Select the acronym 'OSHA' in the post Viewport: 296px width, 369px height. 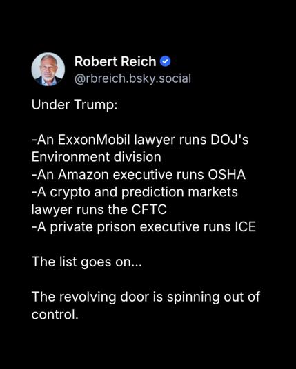227,175
